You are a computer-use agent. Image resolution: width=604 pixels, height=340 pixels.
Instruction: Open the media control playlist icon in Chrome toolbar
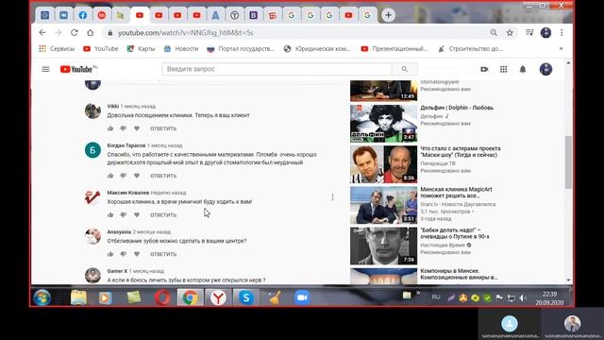[x=529, y=33]
